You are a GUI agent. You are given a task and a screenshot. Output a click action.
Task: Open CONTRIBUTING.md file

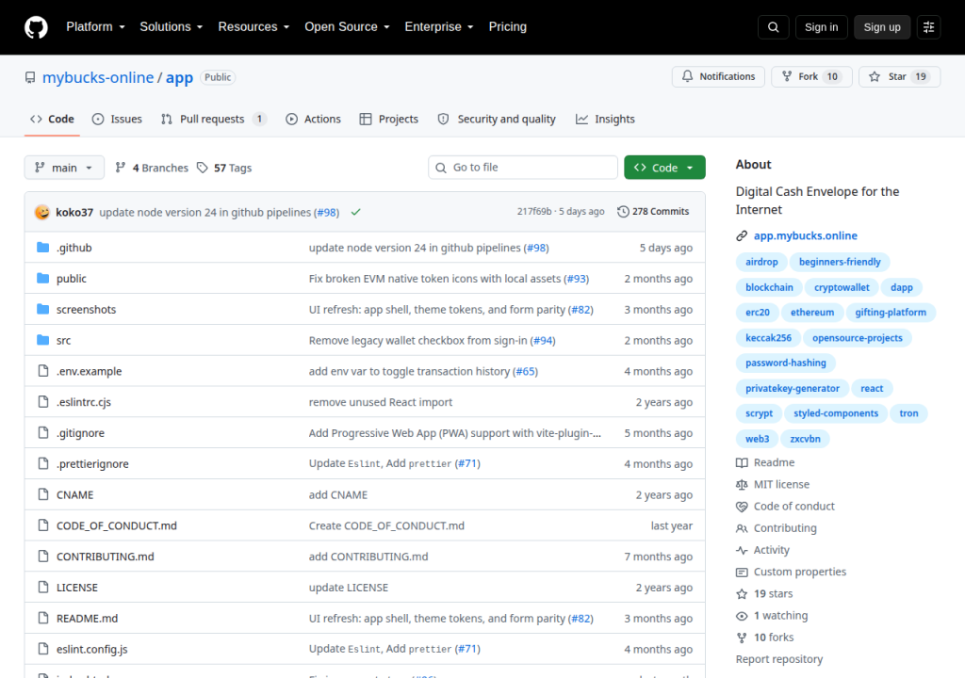point(106,557)
